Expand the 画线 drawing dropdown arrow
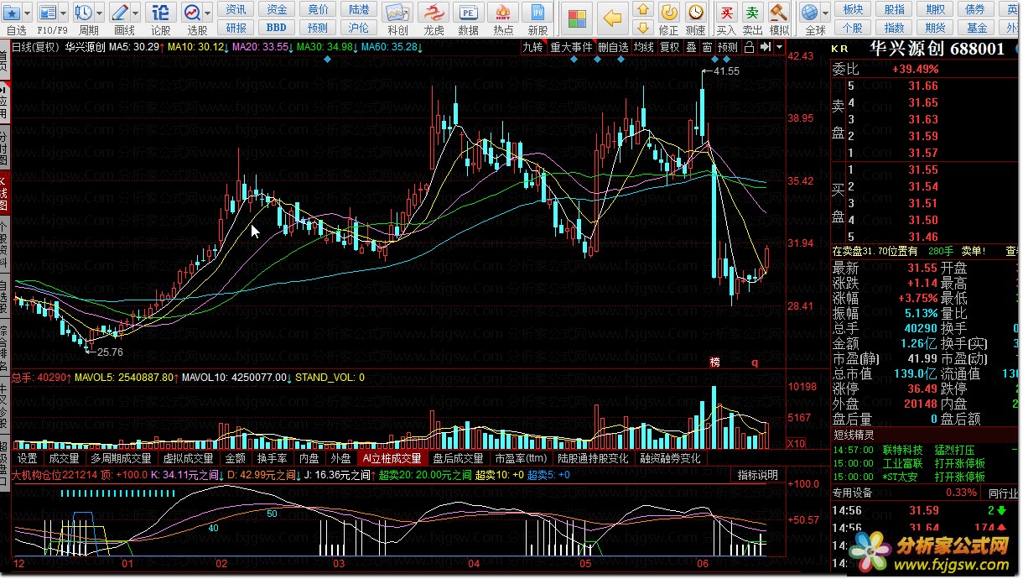 [x=137, y=13]
